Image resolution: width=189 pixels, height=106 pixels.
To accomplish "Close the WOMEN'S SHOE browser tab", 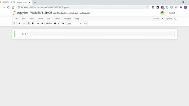I will 30,2.
